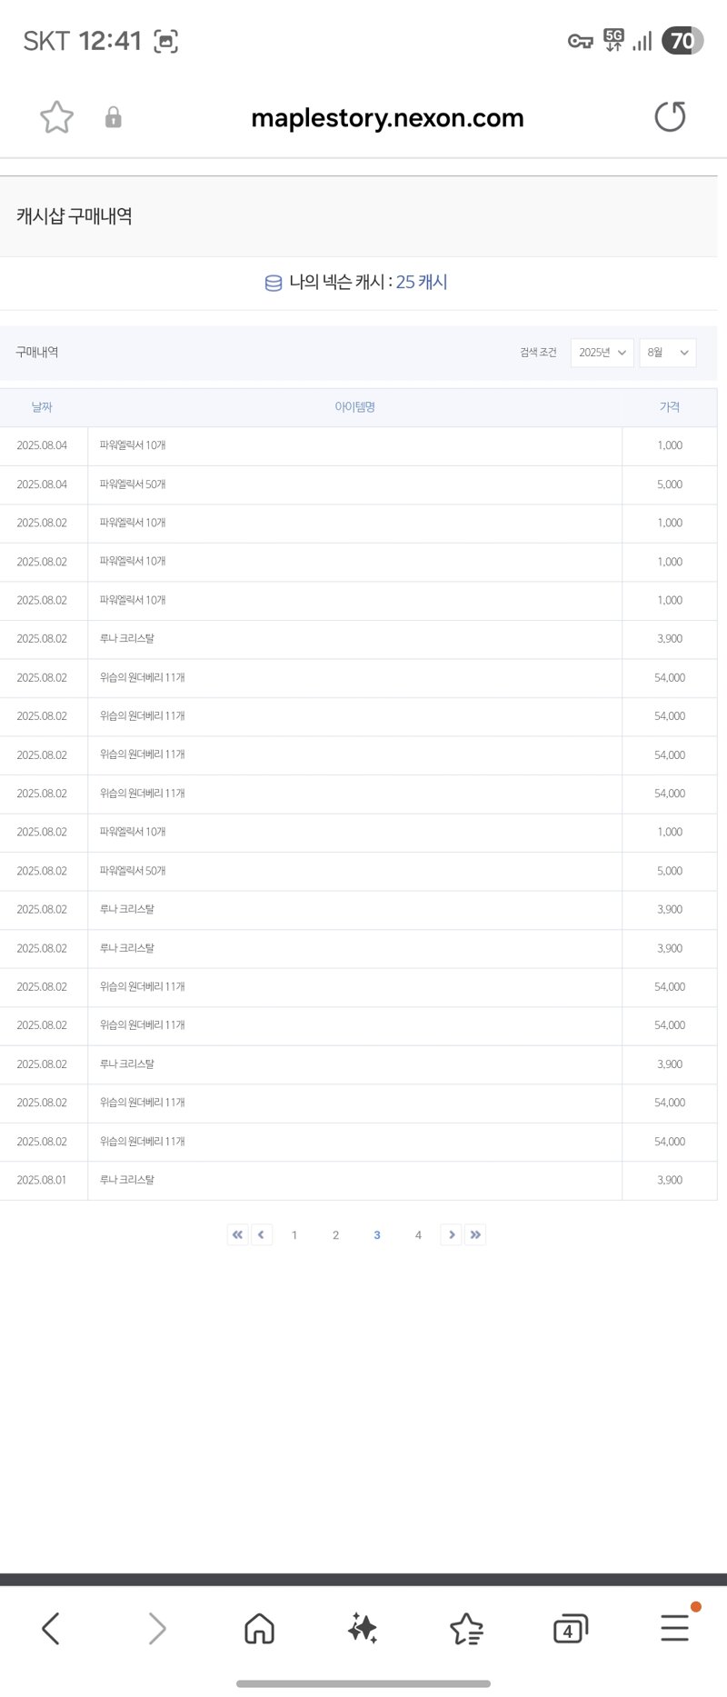The image size is (727, 1697).
Task: Reload the page with the refresh icon
Action: point(671,117)
